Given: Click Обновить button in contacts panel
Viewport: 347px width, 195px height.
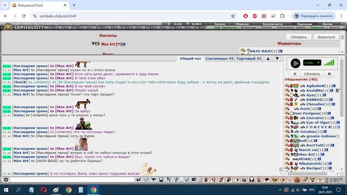Looking at the screenshot, I should coord(299,37).
